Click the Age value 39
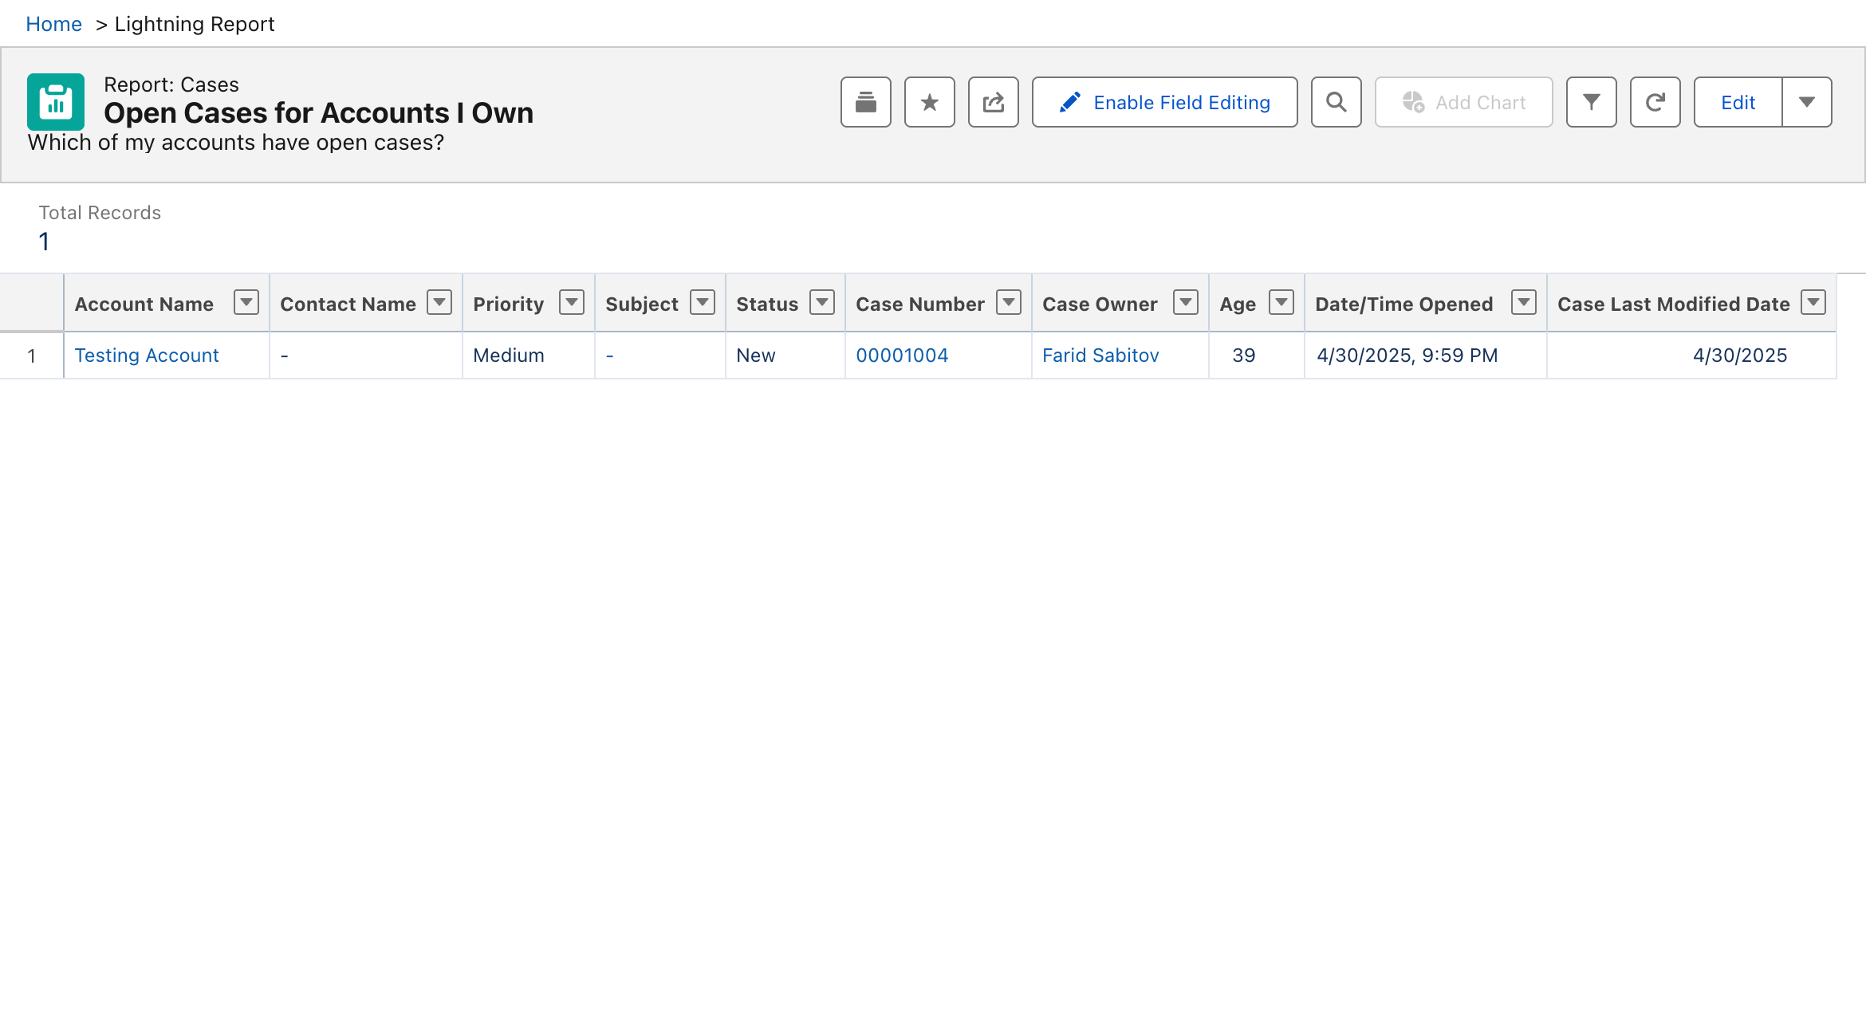The height and width of the screenshot is (1033, 1866). coord(1244,355)
